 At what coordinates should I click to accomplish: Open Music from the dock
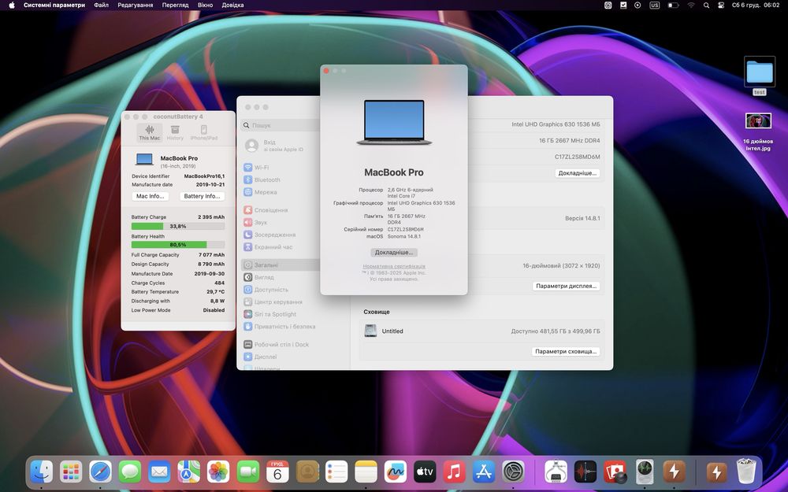(x=455, y=472)
